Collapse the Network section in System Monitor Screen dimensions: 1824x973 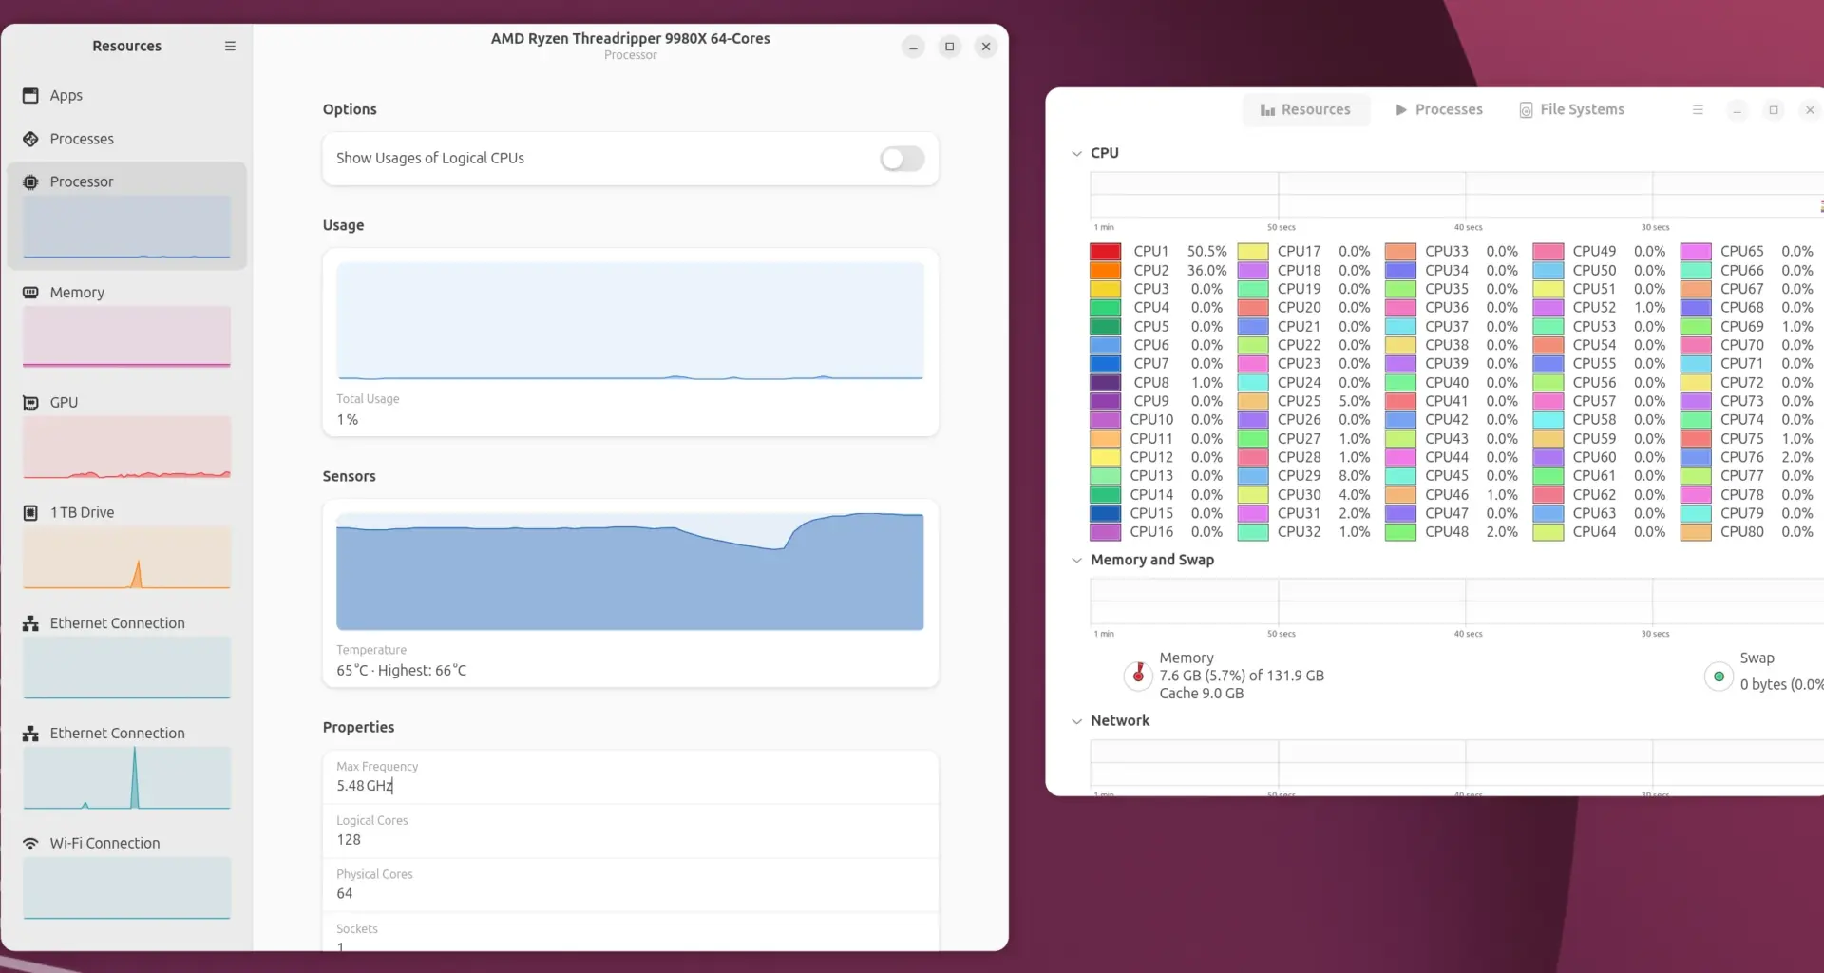[1076, 720]
